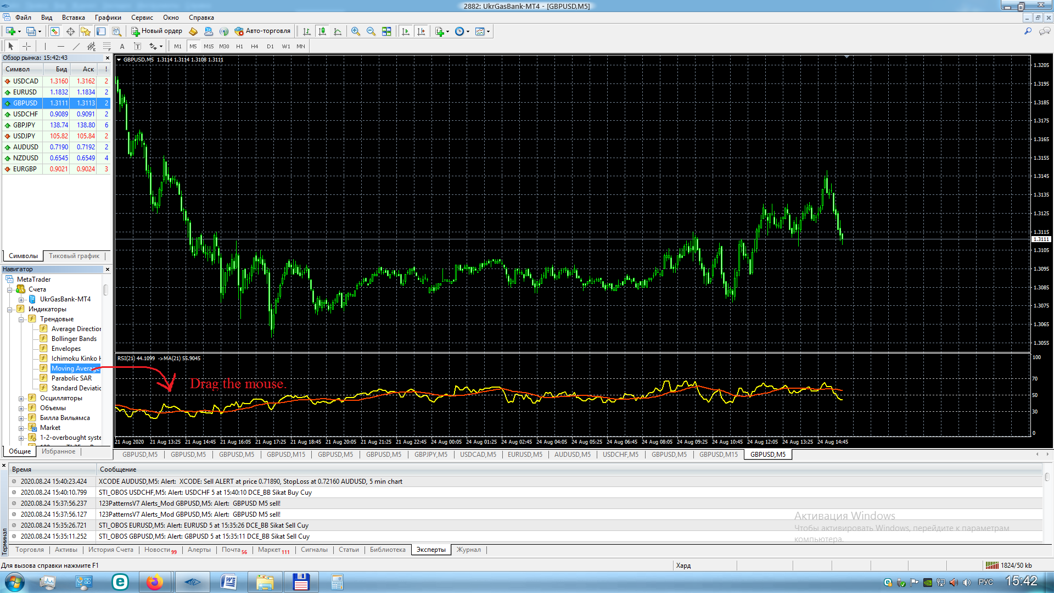Screen dimensions: 1054x593
Task: Open the Periodicity clock dropdown arrow
Action: coord(468,31)
